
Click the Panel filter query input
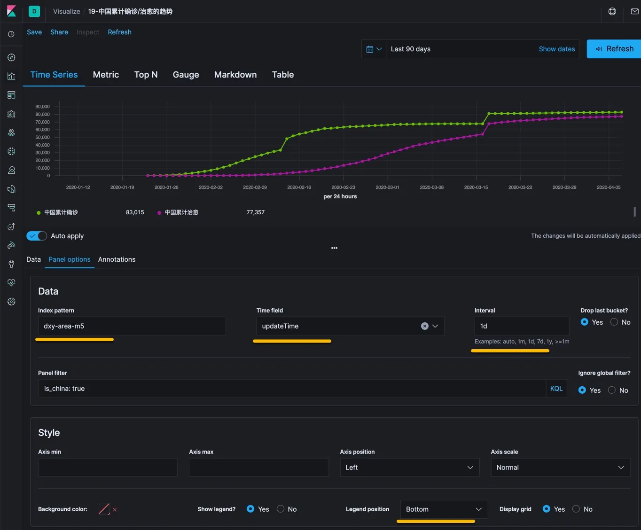(291, 389)
